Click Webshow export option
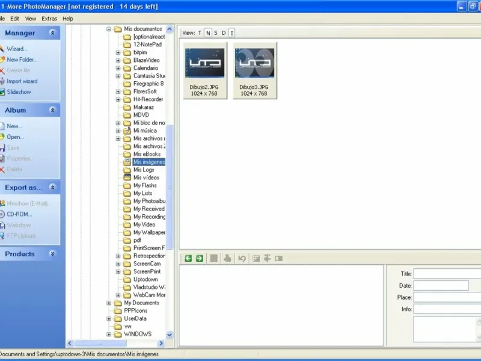 pos(19,225)
